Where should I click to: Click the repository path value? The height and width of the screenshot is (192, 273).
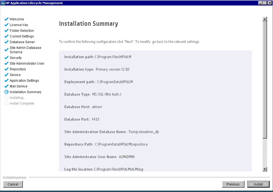click(x=121, y=144)
